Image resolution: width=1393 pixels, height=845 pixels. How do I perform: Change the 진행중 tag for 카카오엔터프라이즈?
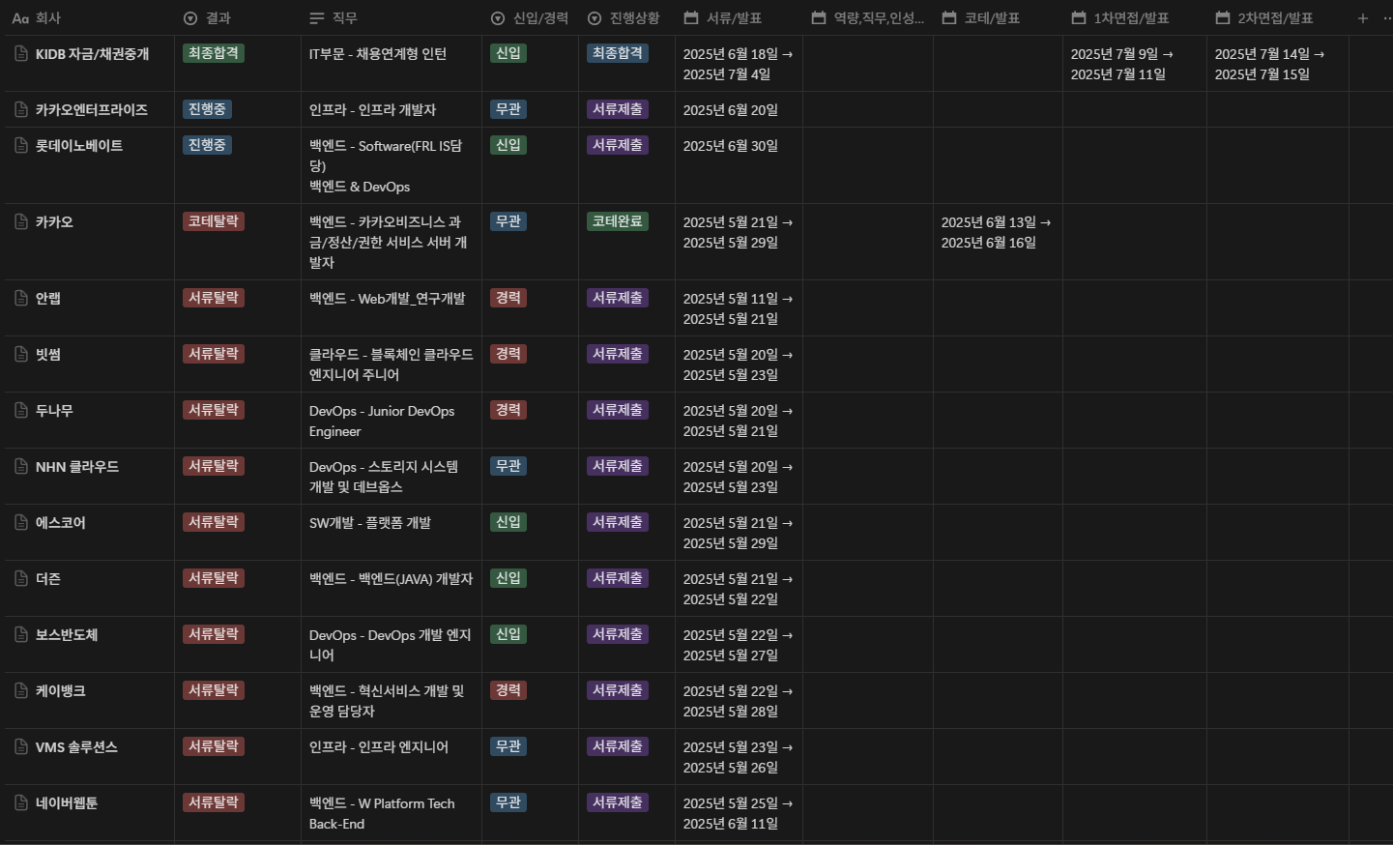(207, 109)
